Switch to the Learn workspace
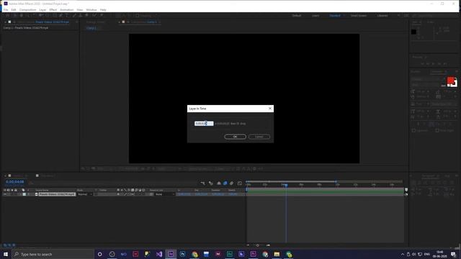461x259 pixels. coord(315,16)
